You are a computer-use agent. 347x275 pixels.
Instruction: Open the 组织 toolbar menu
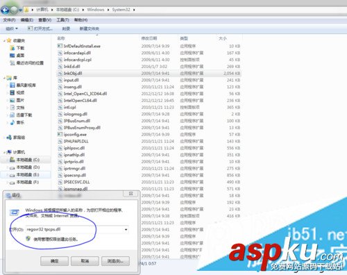coord(12,28)
